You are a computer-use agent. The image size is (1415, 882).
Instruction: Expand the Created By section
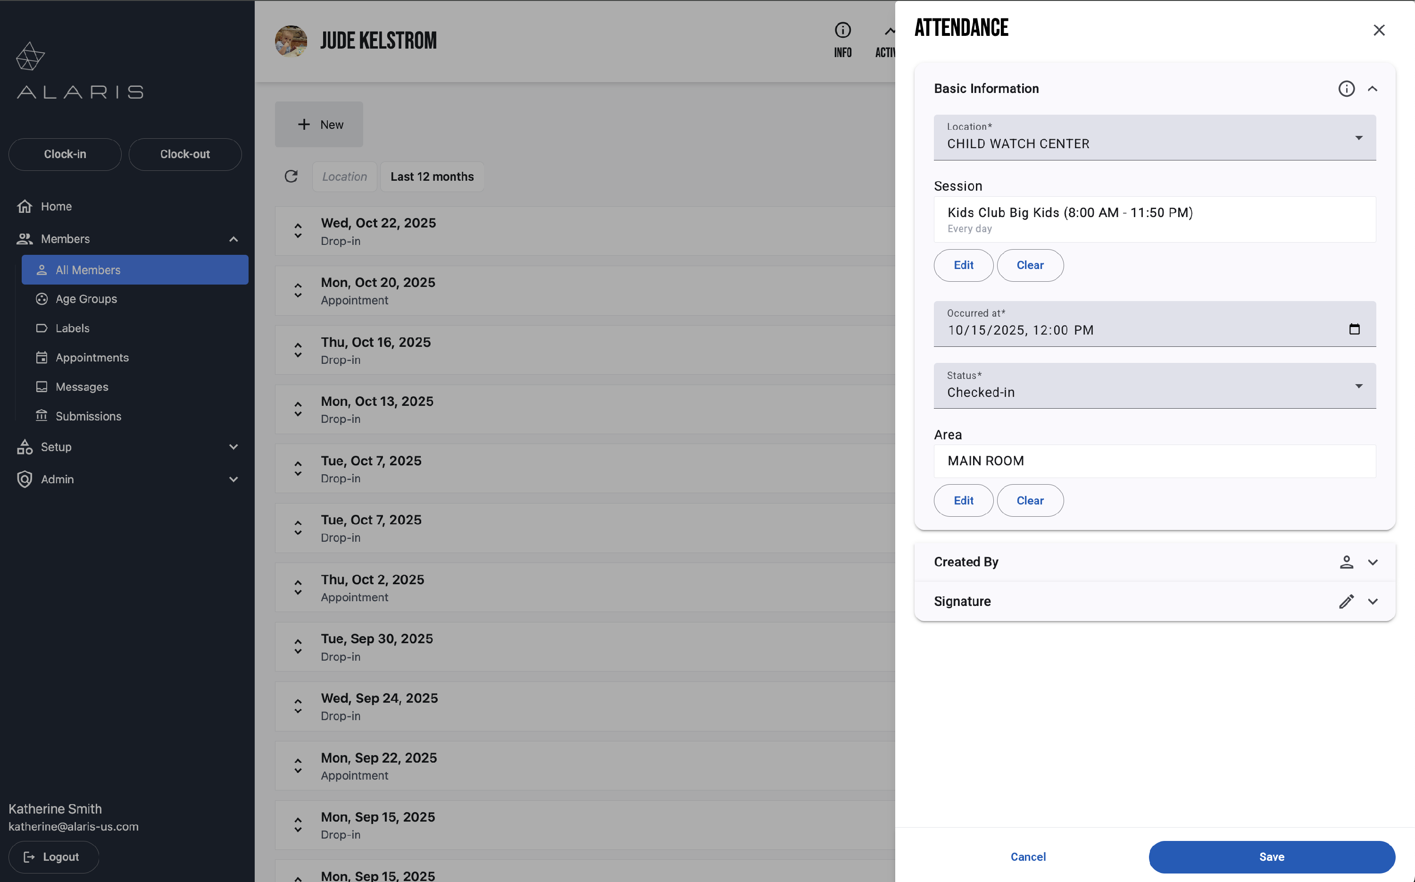[x=1373, y=562]
